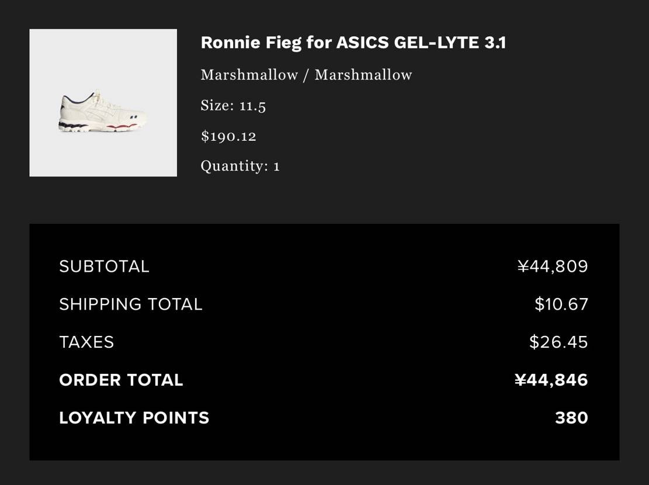Click the SHIPPING TOTAL label
Image resolution: width=649 pixels, height=485 pixels.
point(130,304)
